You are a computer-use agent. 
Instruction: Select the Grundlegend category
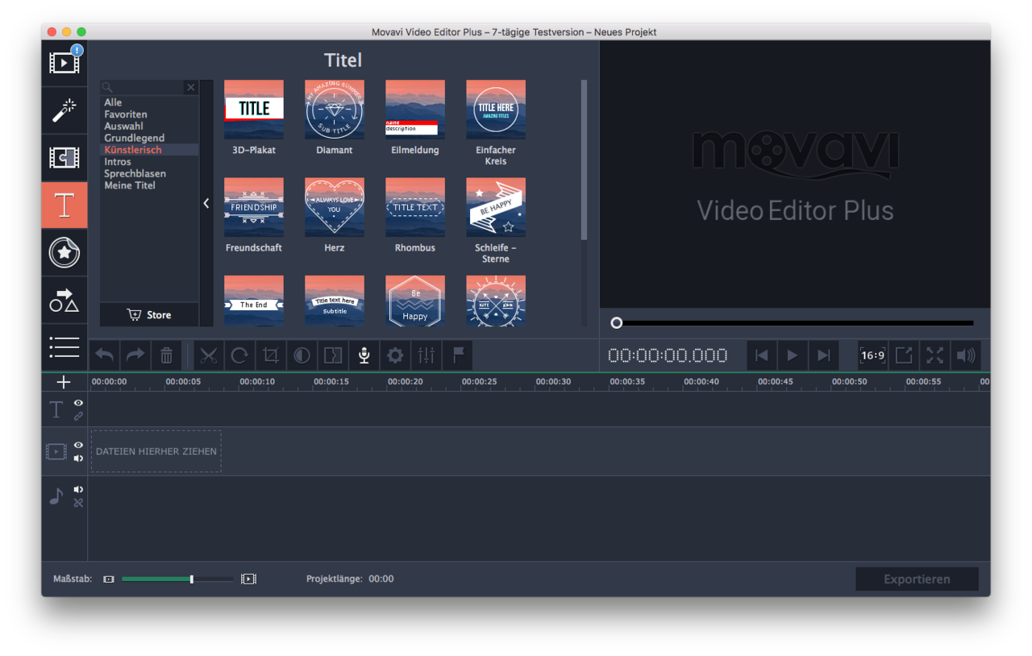click(134, 138)
